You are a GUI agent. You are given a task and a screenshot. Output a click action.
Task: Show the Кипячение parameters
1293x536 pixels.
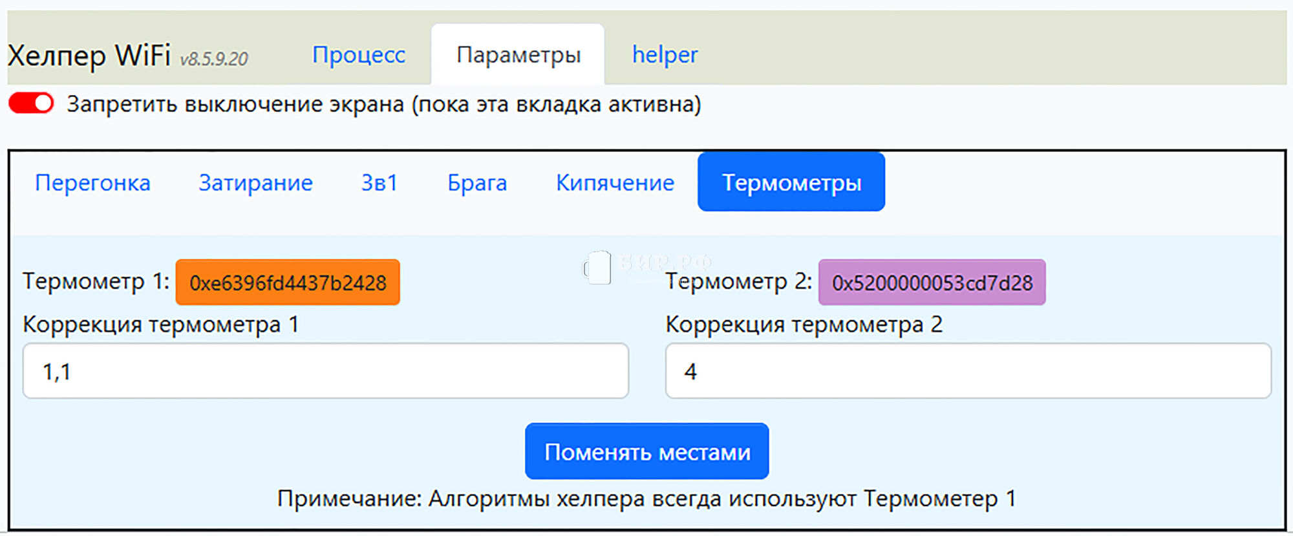point(615,183)
